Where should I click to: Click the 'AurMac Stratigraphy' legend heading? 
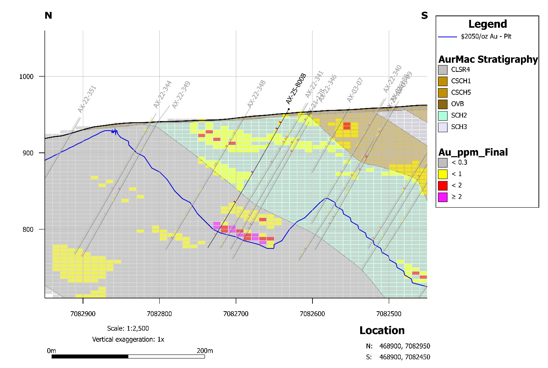[x=488, y=60]
